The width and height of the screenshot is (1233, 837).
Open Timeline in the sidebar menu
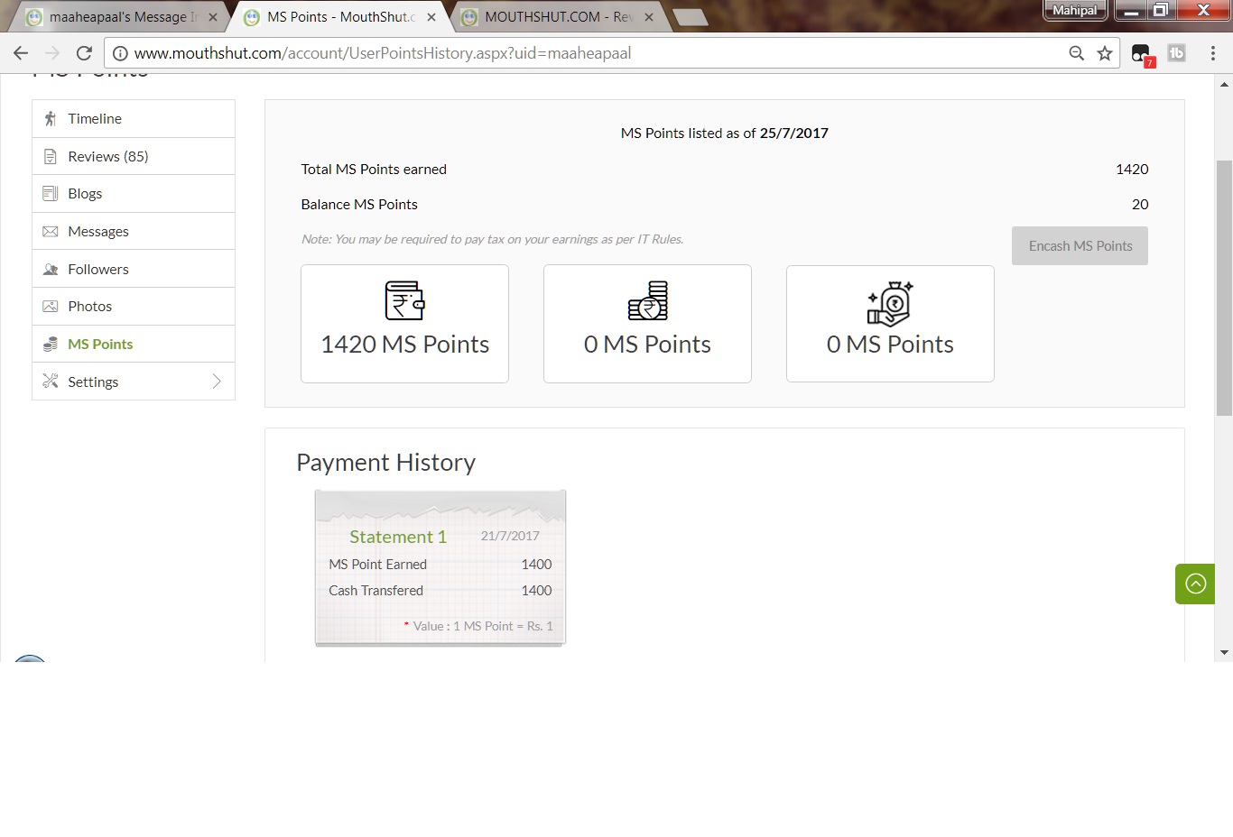coord(95,119)
